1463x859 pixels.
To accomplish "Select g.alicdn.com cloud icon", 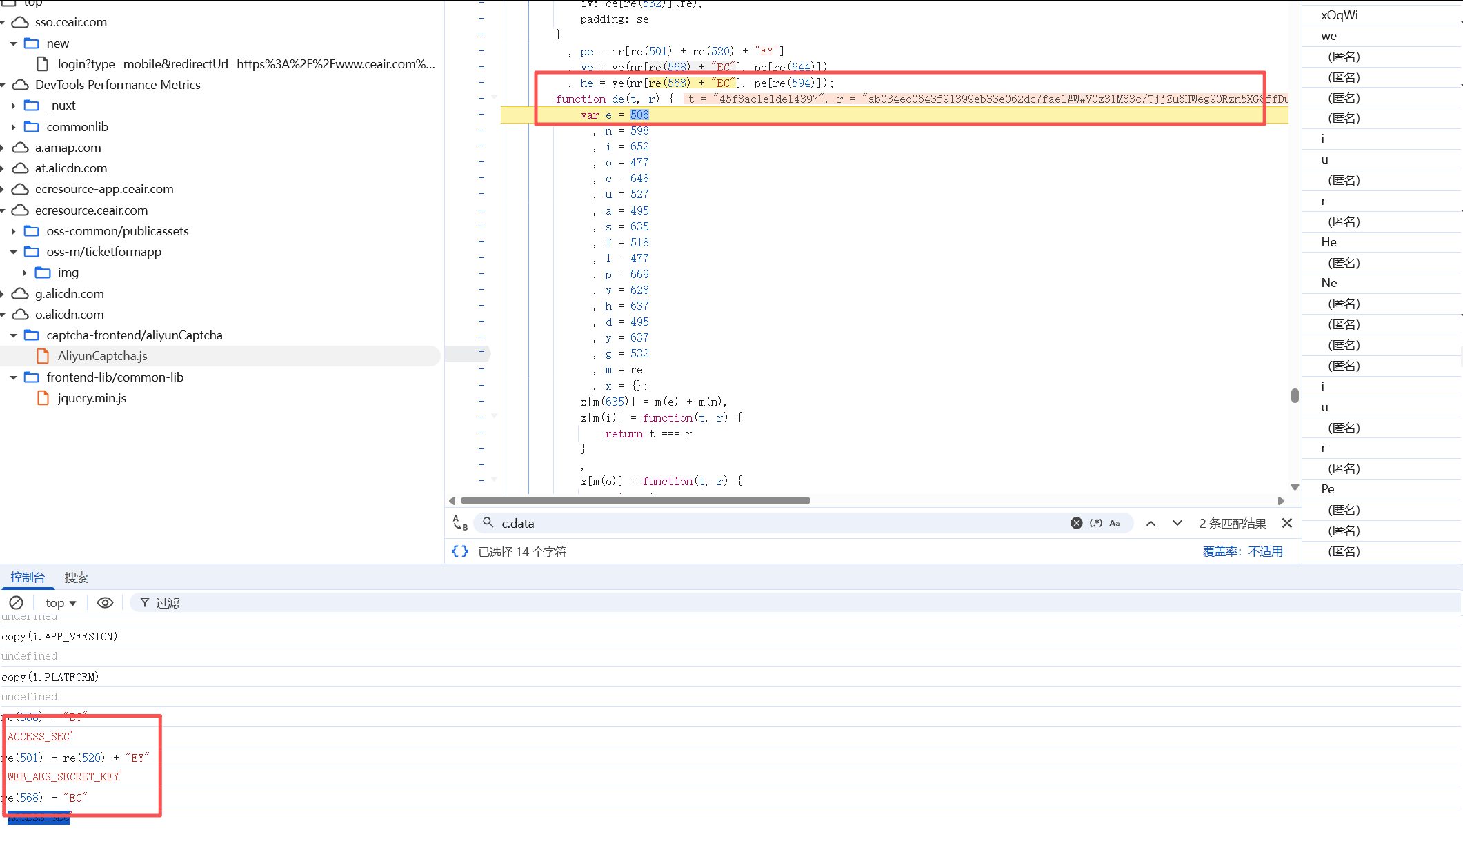I will click(21, 293).
